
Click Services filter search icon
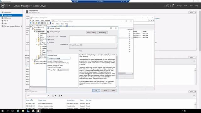tap(48, 95)
